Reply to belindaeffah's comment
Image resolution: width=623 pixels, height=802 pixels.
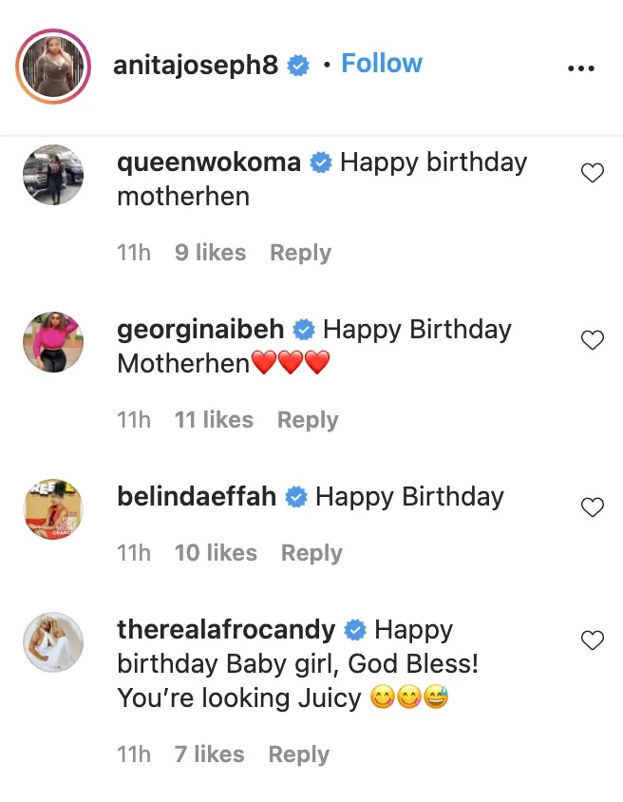click(311, 553)
